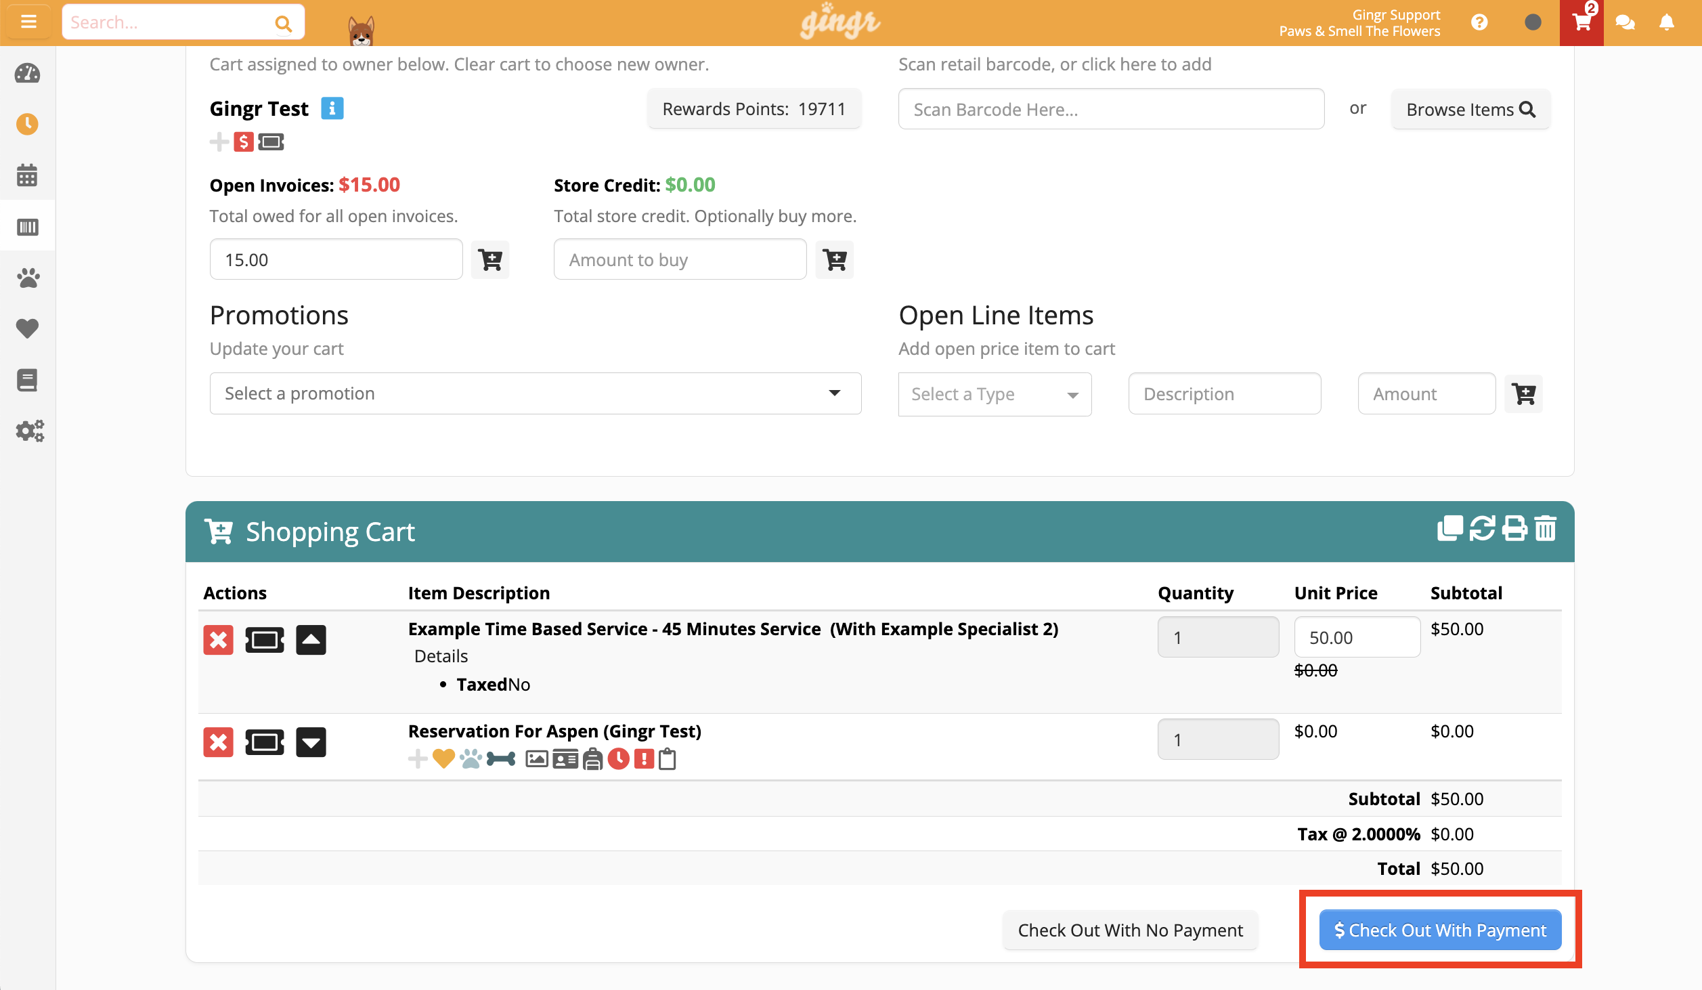
Task: Open the Select a Type dropdown
Action: point(994,394)
